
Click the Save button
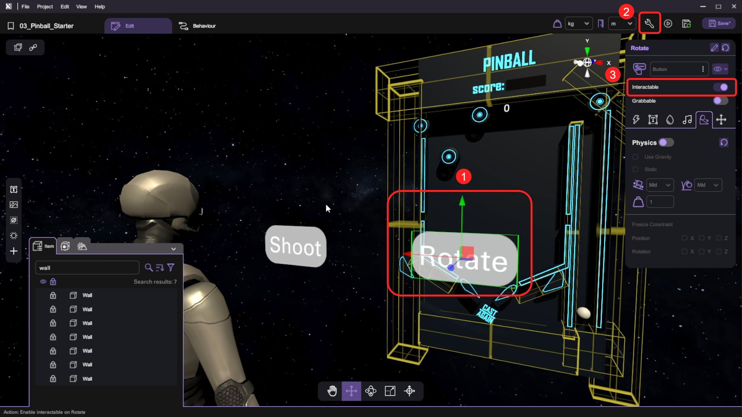719,24
